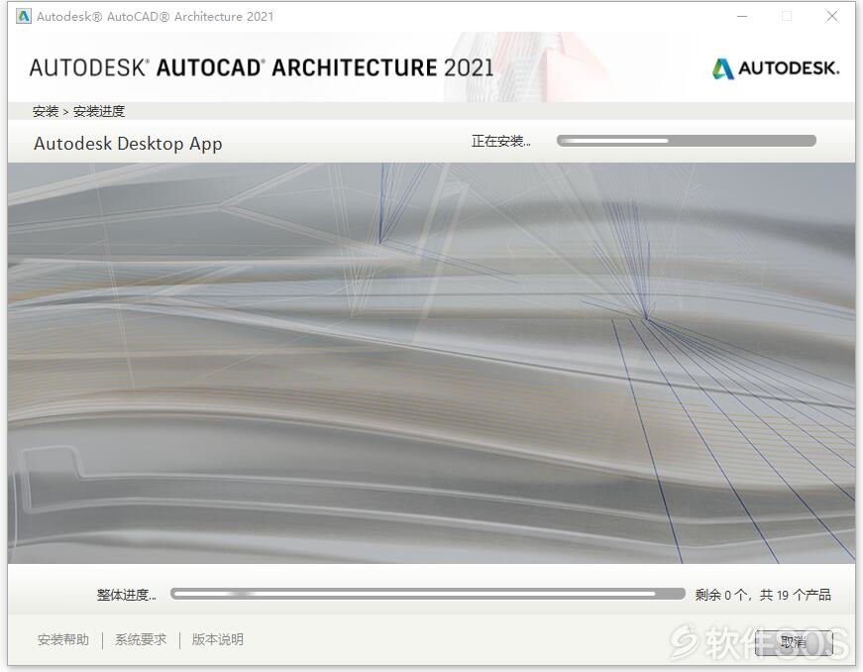The height and width of the screenshot is (672, 863).
Task: Click the Autodesk Desktop App component name
Action: [x=128, y=144]
